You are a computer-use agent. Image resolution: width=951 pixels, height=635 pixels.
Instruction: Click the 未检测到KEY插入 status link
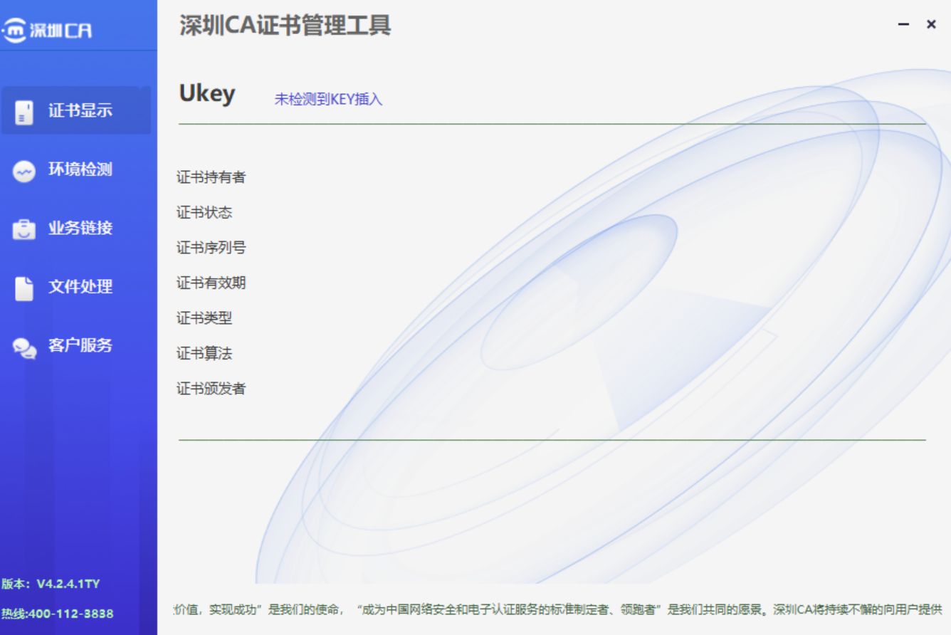click(x=328, y=100)
